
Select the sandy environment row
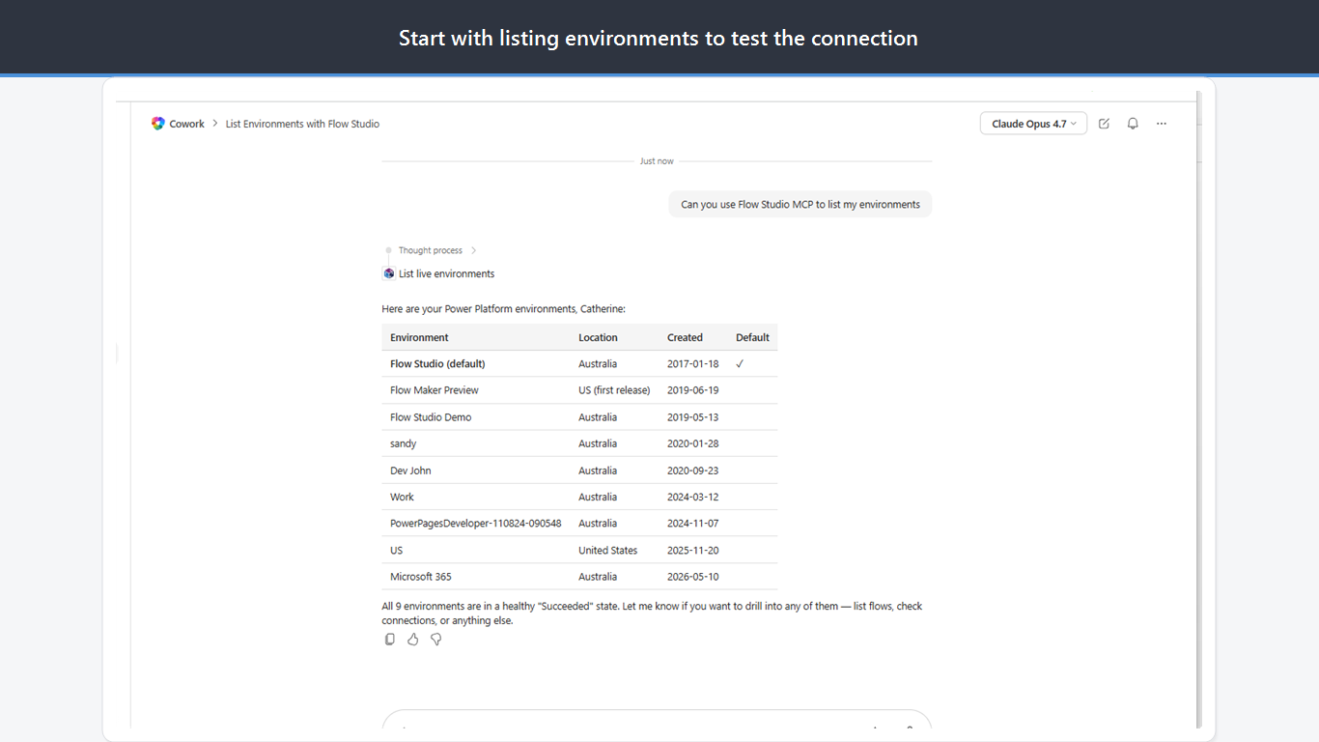click(x=404, y=443)
